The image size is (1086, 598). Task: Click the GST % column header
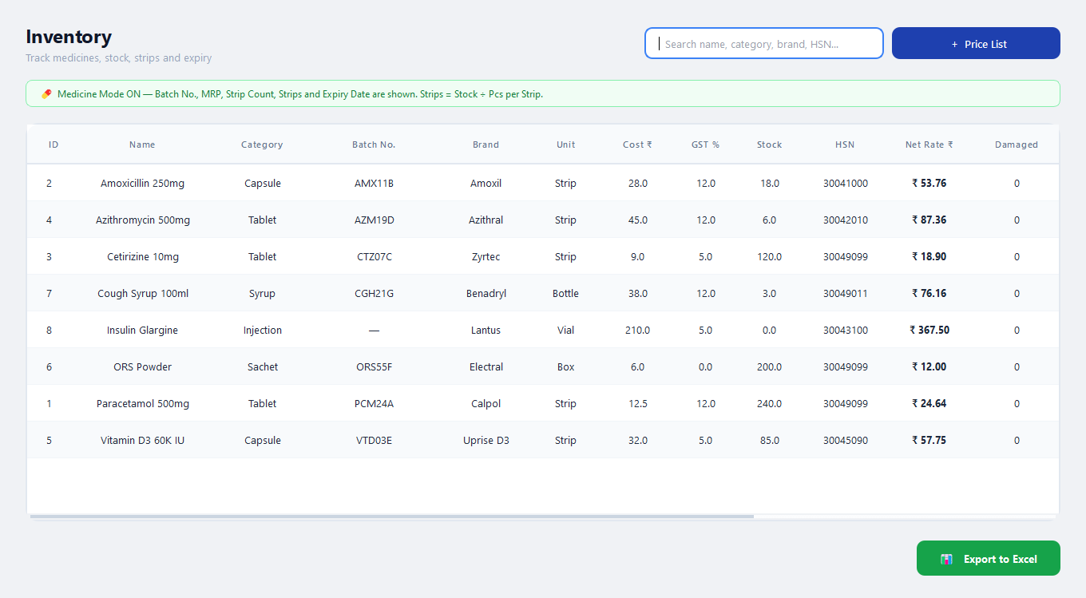(705, 145)
